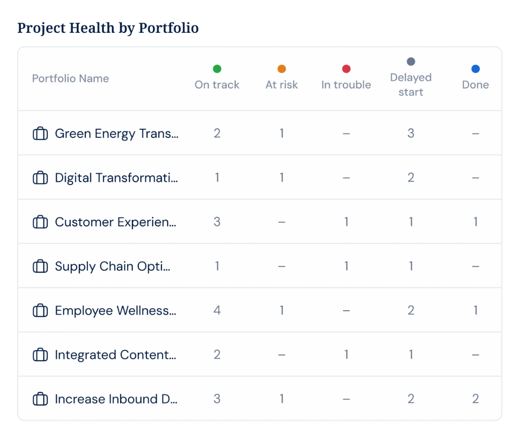Select Integrated Content On track count 2

217,354
